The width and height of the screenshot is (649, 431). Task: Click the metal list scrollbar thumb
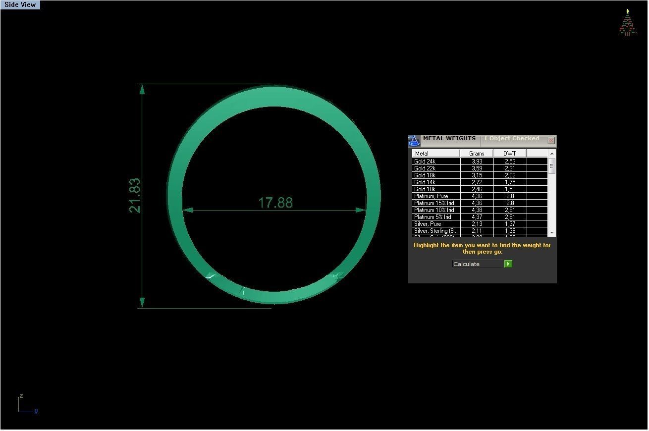click(552, 166)
